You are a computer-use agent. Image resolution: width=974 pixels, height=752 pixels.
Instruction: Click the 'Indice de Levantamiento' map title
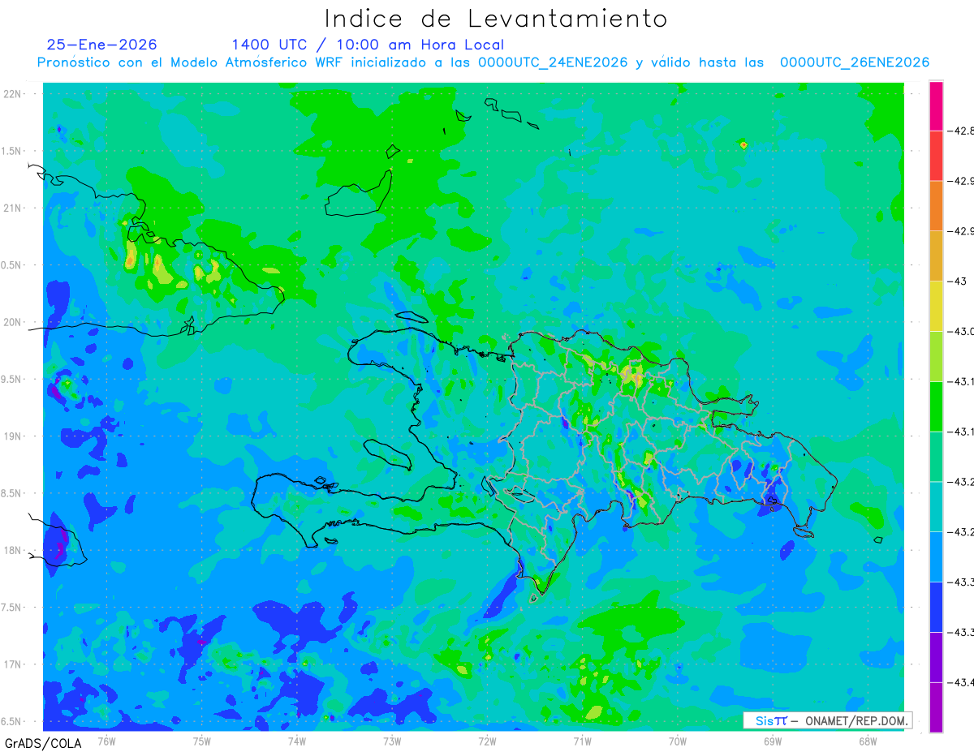tap(496, 19)
